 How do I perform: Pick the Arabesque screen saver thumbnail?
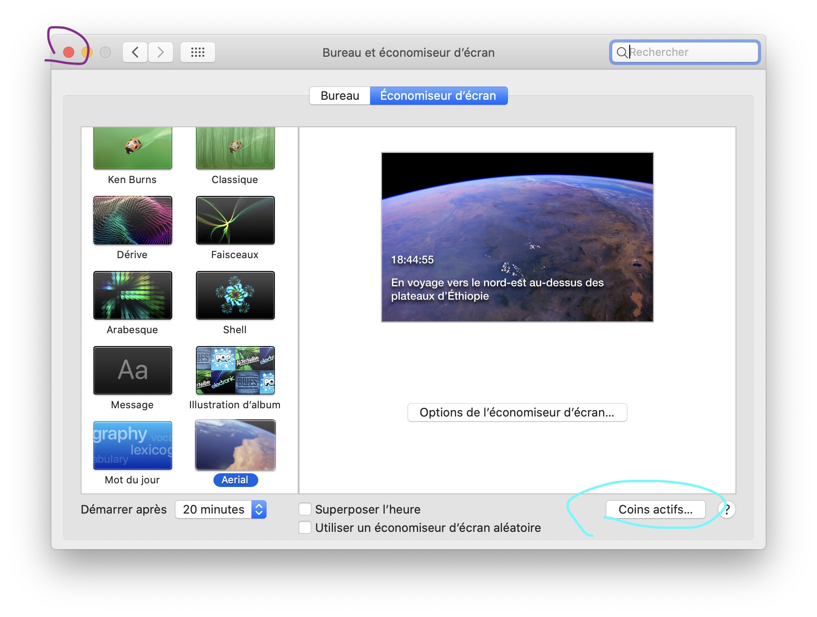point(133,295)
